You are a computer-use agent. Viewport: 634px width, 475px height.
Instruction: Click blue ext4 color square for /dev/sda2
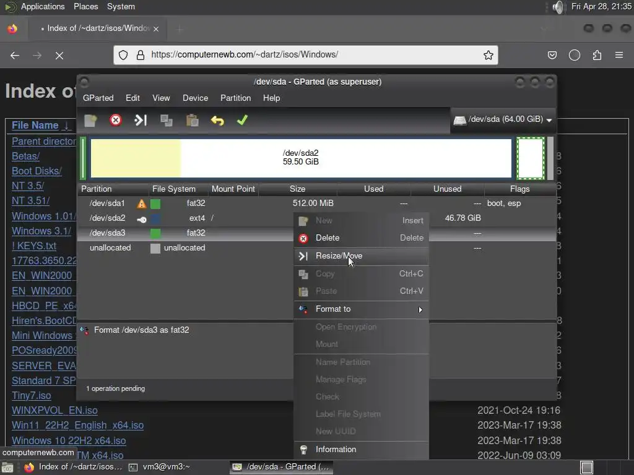pos(155,218)
